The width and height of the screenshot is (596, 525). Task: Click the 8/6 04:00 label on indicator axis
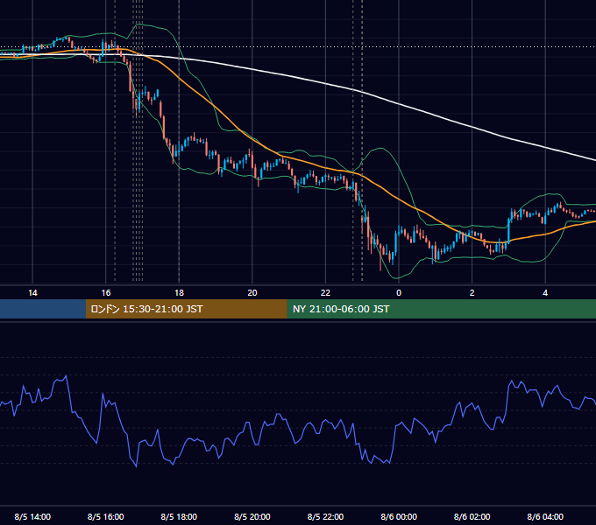pos(545,516)
